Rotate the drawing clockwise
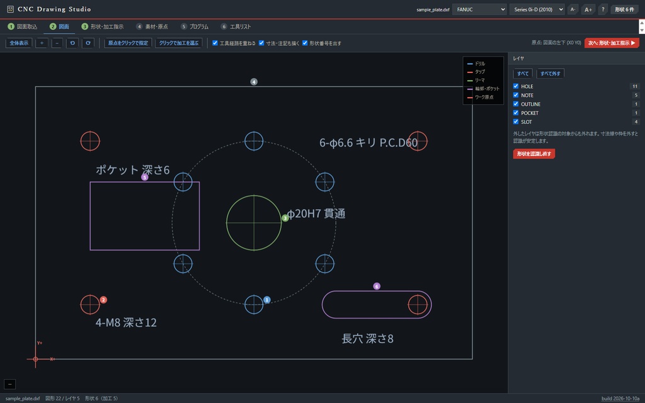 click(x=88, y=43)
